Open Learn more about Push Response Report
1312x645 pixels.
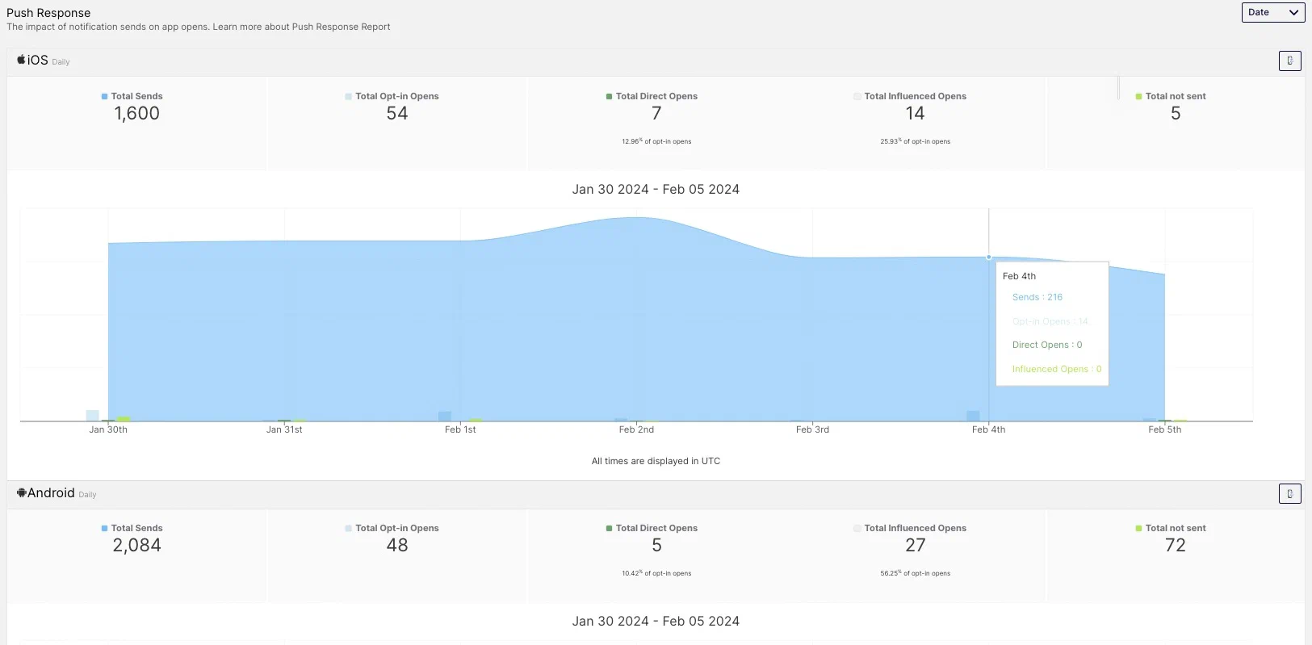pos(301,27)
